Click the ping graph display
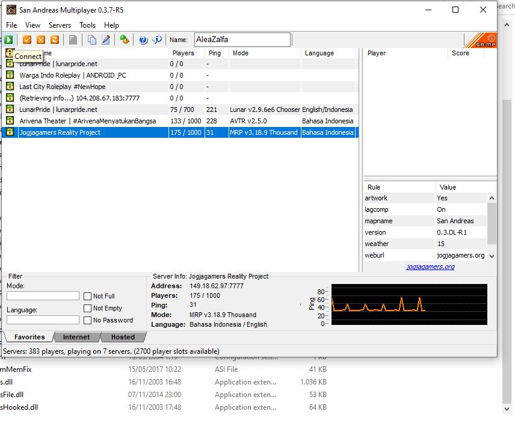The height and width of the screenshot is (426, 515). 409,304
